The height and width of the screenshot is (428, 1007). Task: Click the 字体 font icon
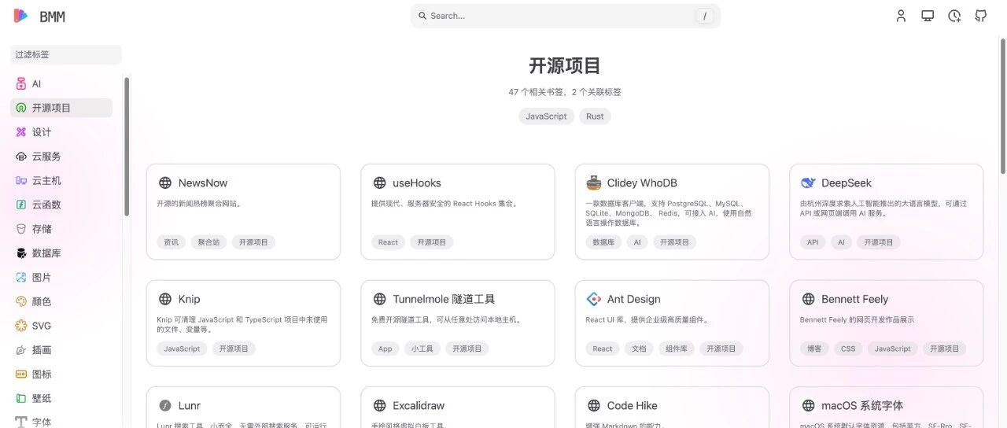(x=21, y=422)
